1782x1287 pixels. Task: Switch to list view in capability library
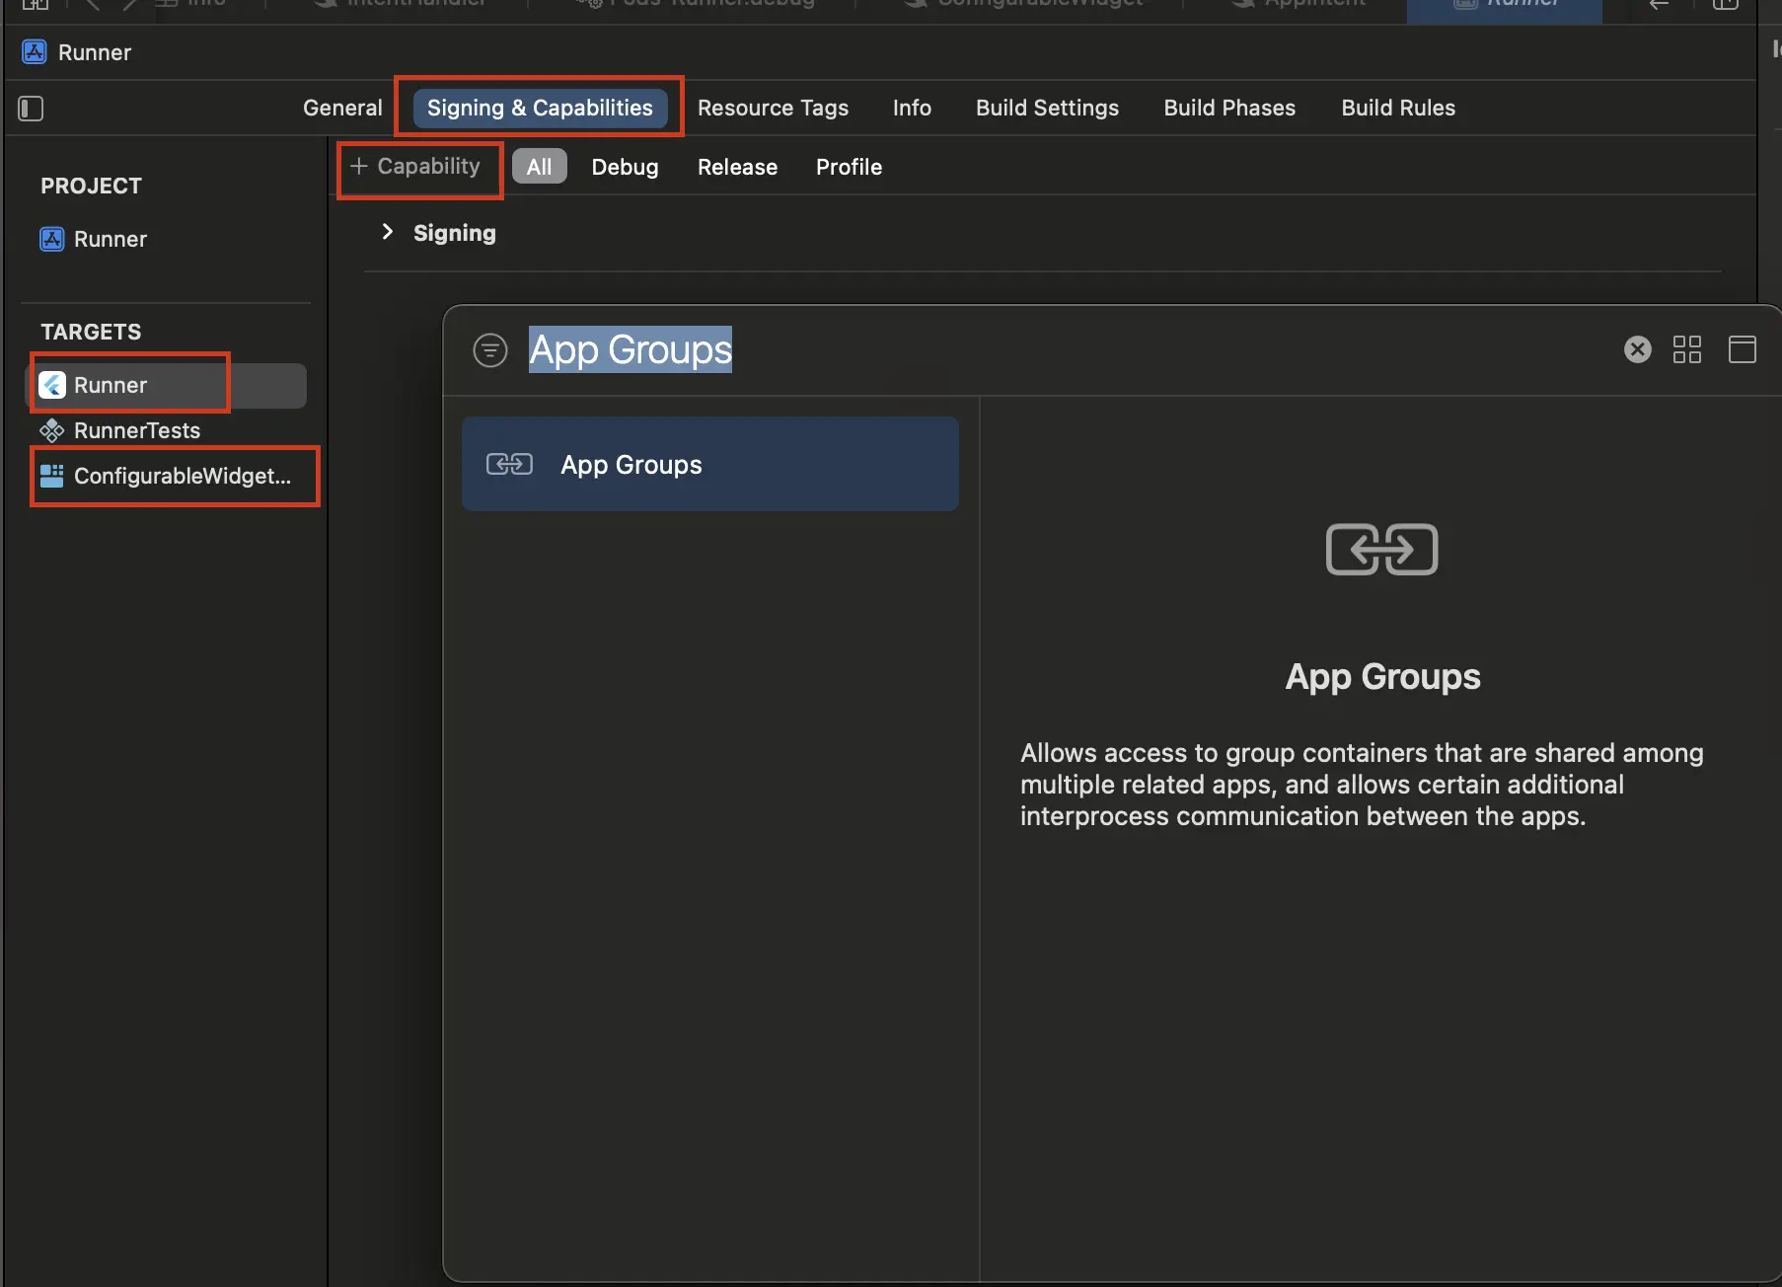[x=1743, y=349]
